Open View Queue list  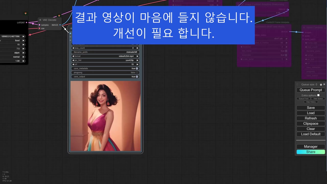coord(318,99)
